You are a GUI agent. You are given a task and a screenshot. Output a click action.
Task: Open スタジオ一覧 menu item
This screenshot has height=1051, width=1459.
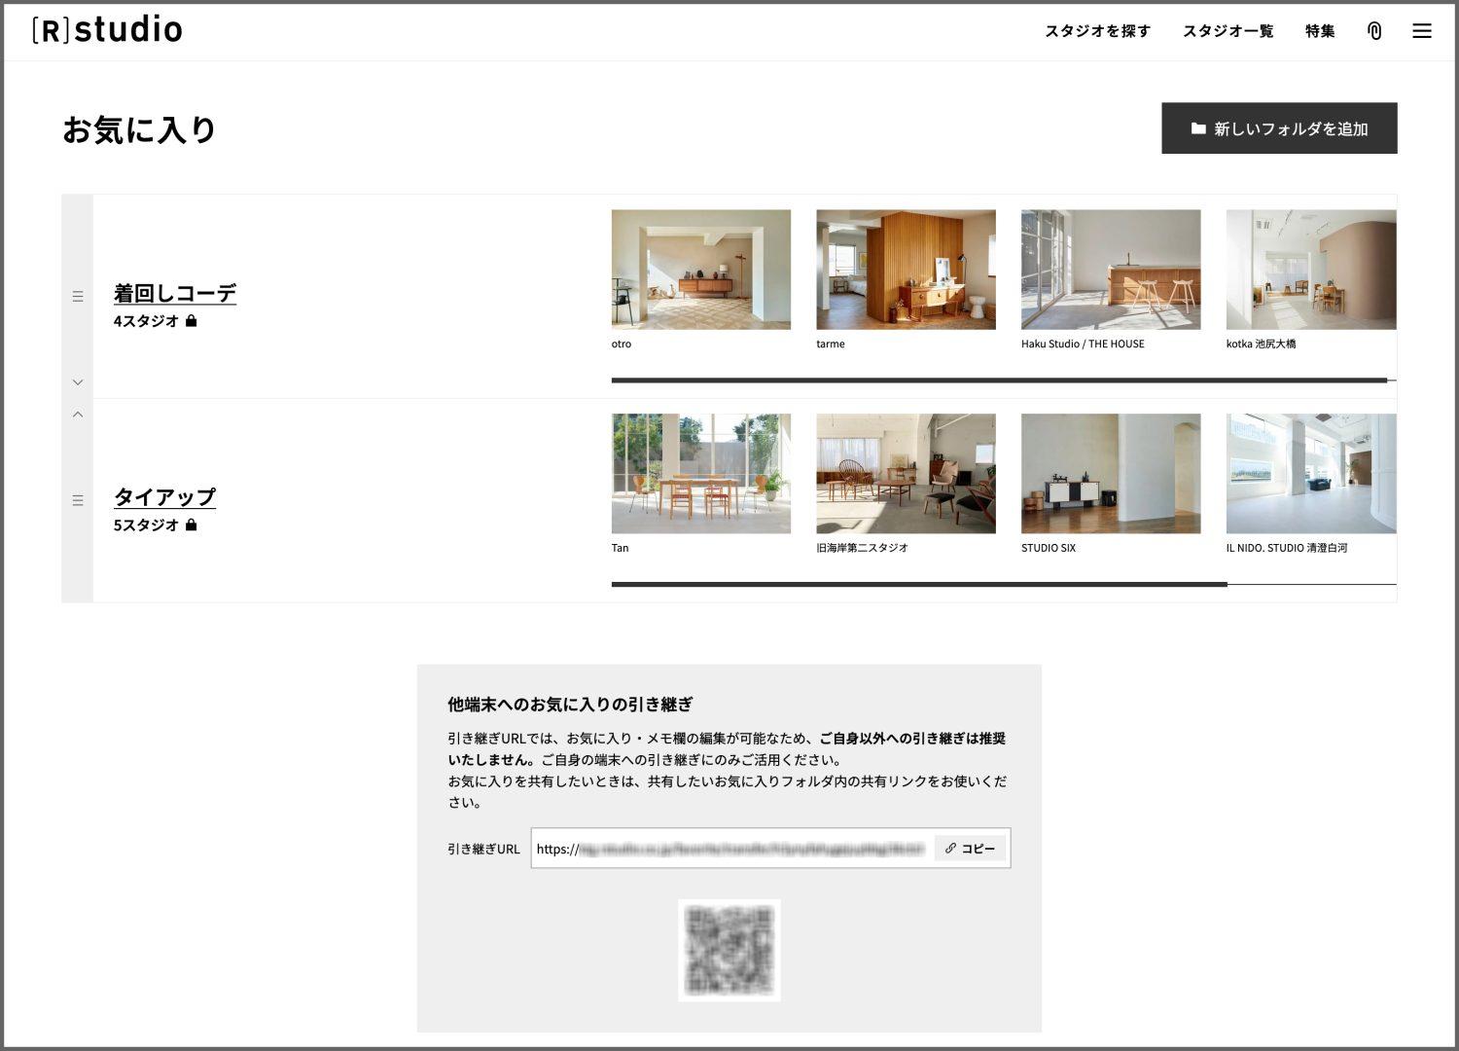(x=1228, y=31)
